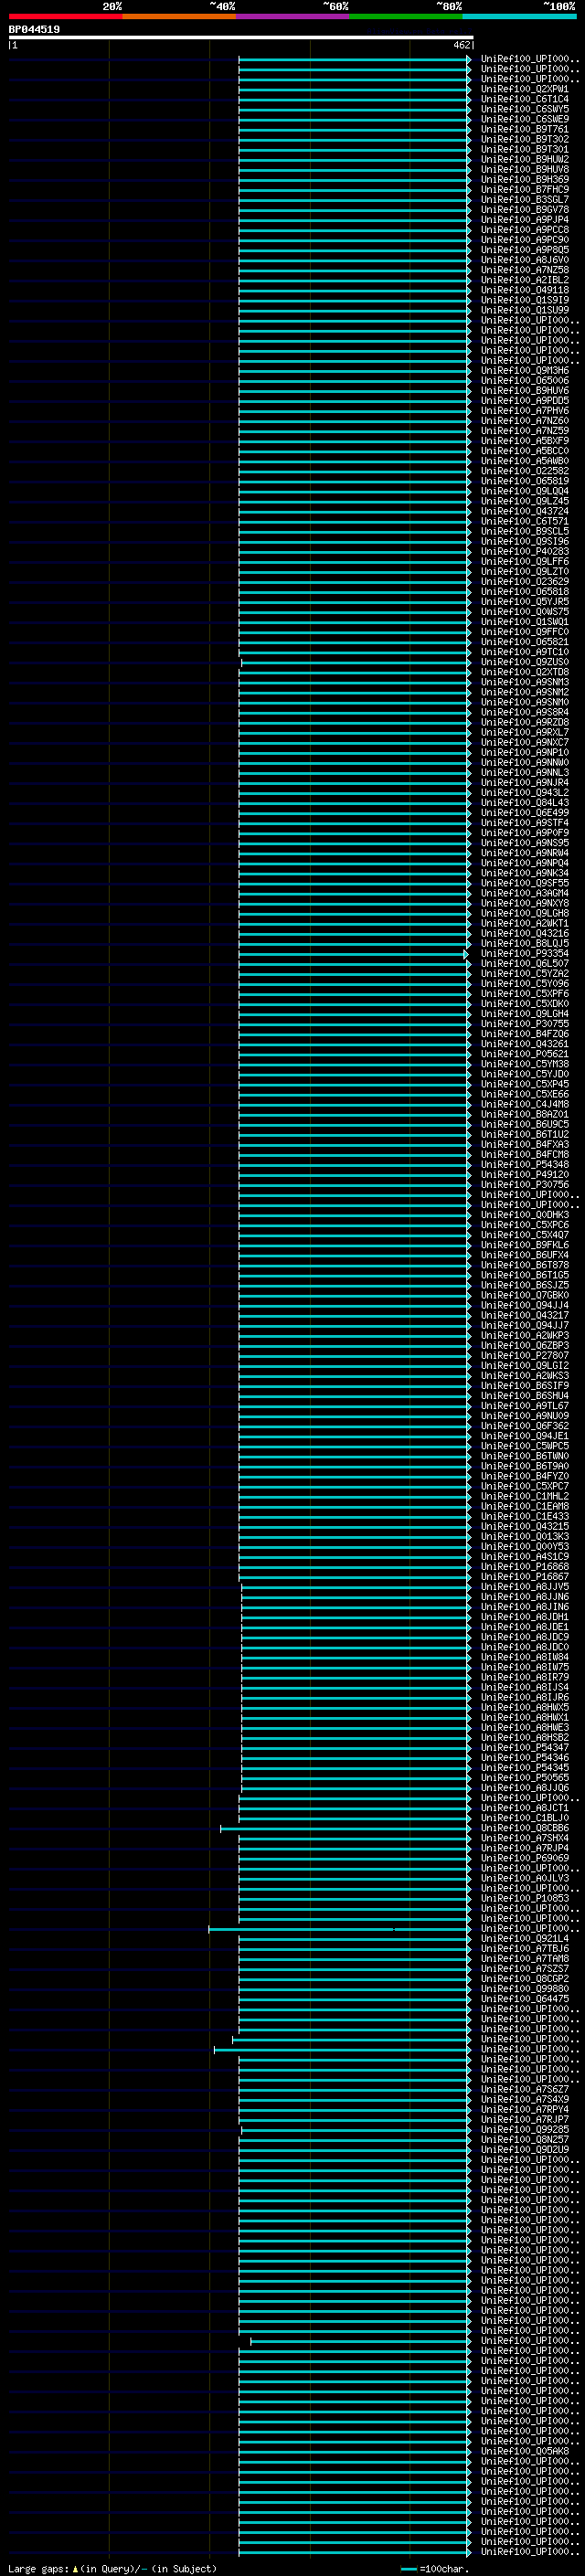Click the cyan ~100% identity legend bar
The image size is (585, 2576).
coord(519,16)
